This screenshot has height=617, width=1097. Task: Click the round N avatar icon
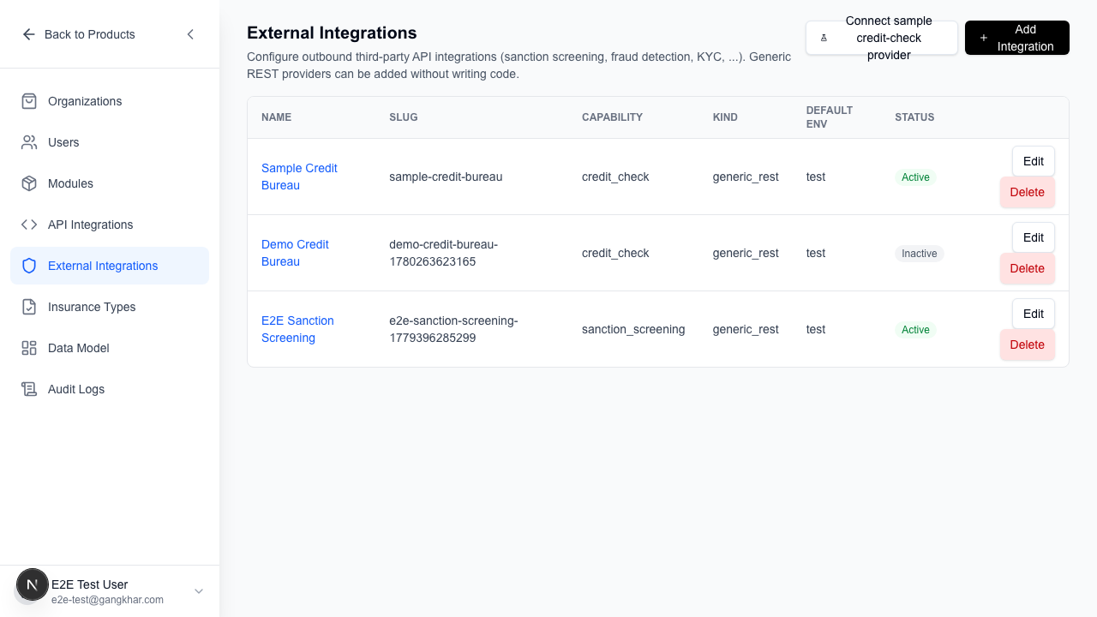pyautogui.click(x=33, y=584)
